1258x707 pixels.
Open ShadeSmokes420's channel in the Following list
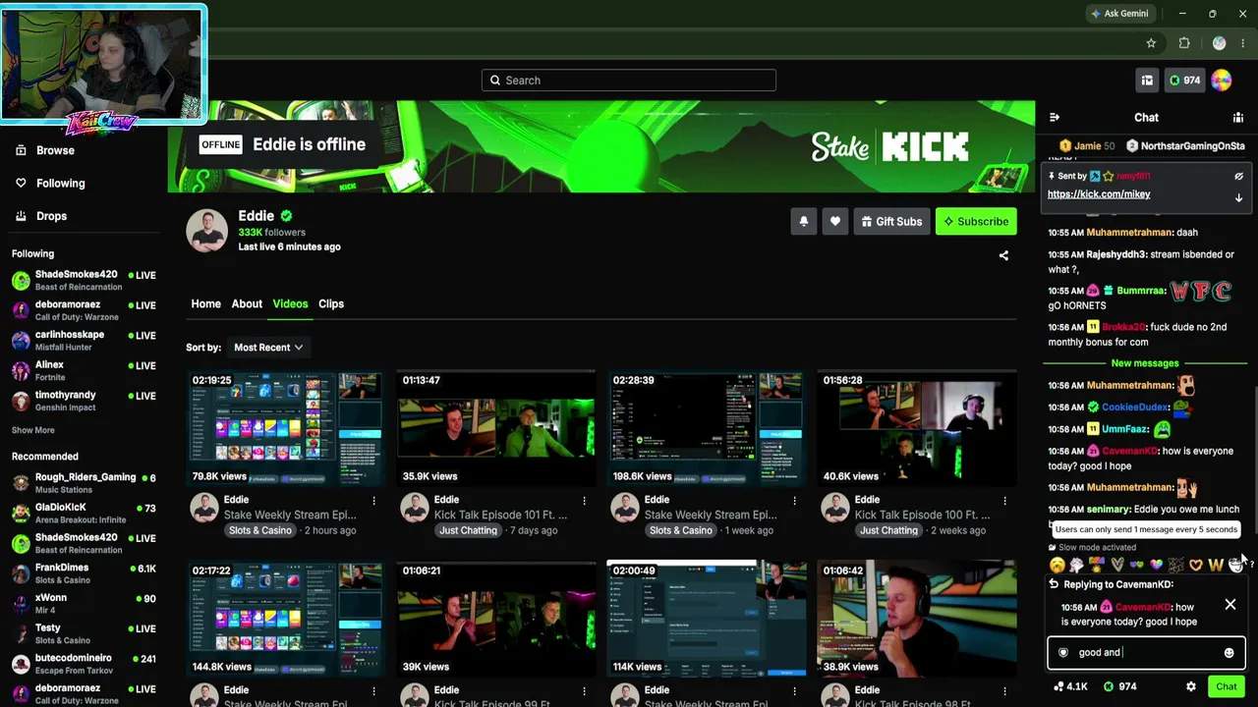(x=84, y=281)
